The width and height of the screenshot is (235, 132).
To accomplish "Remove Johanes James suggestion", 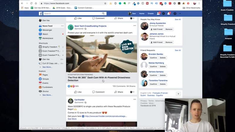I will [x=169, y=42].
